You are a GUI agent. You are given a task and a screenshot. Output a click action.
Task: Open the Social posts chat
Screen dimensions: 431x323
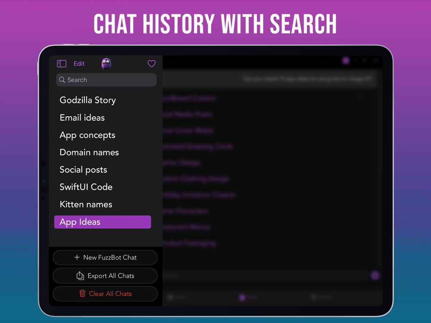(x=83, y=170)
